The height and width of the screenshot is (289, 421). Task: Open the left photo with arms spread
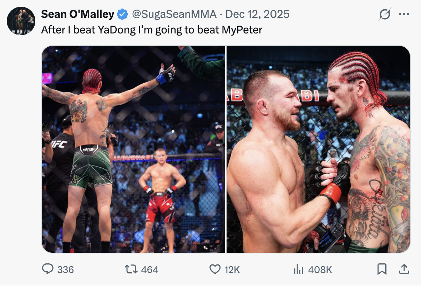coord(133,149)
